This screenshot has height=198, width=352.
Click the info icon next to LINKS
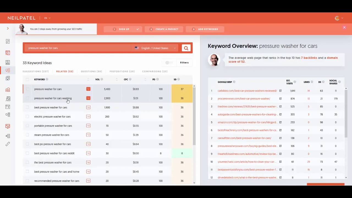(312, 82)
